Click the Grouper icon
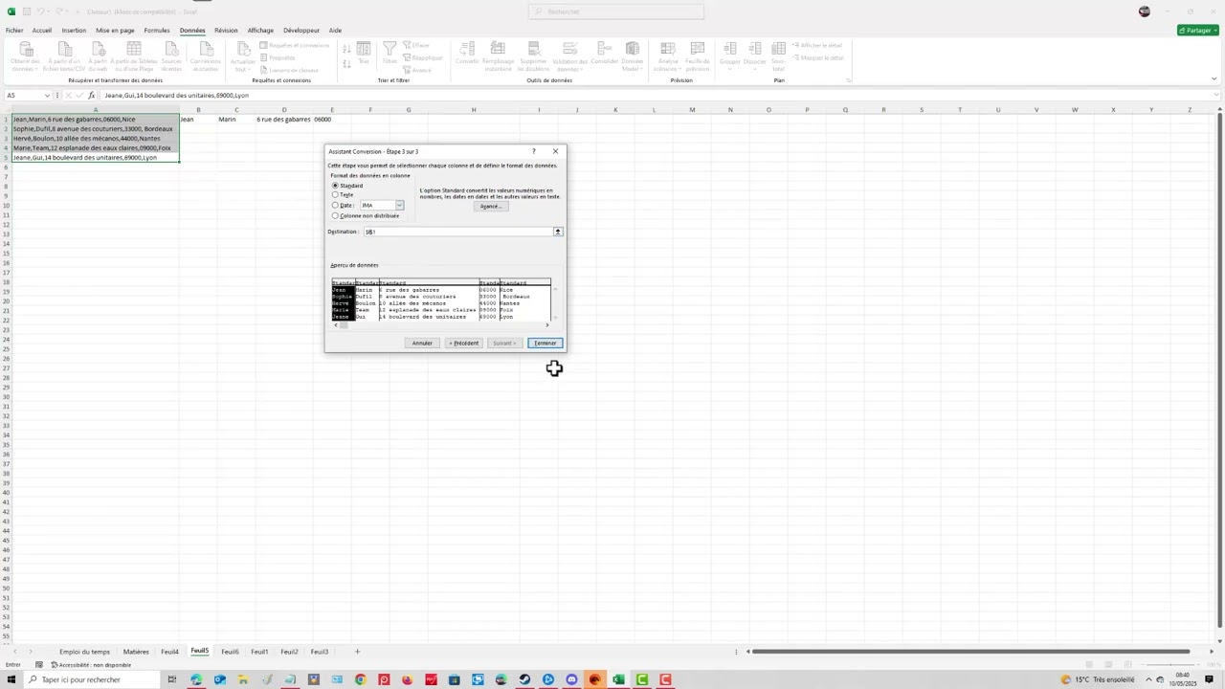This screenshot has height=689, width=1225. click(730, 54)
